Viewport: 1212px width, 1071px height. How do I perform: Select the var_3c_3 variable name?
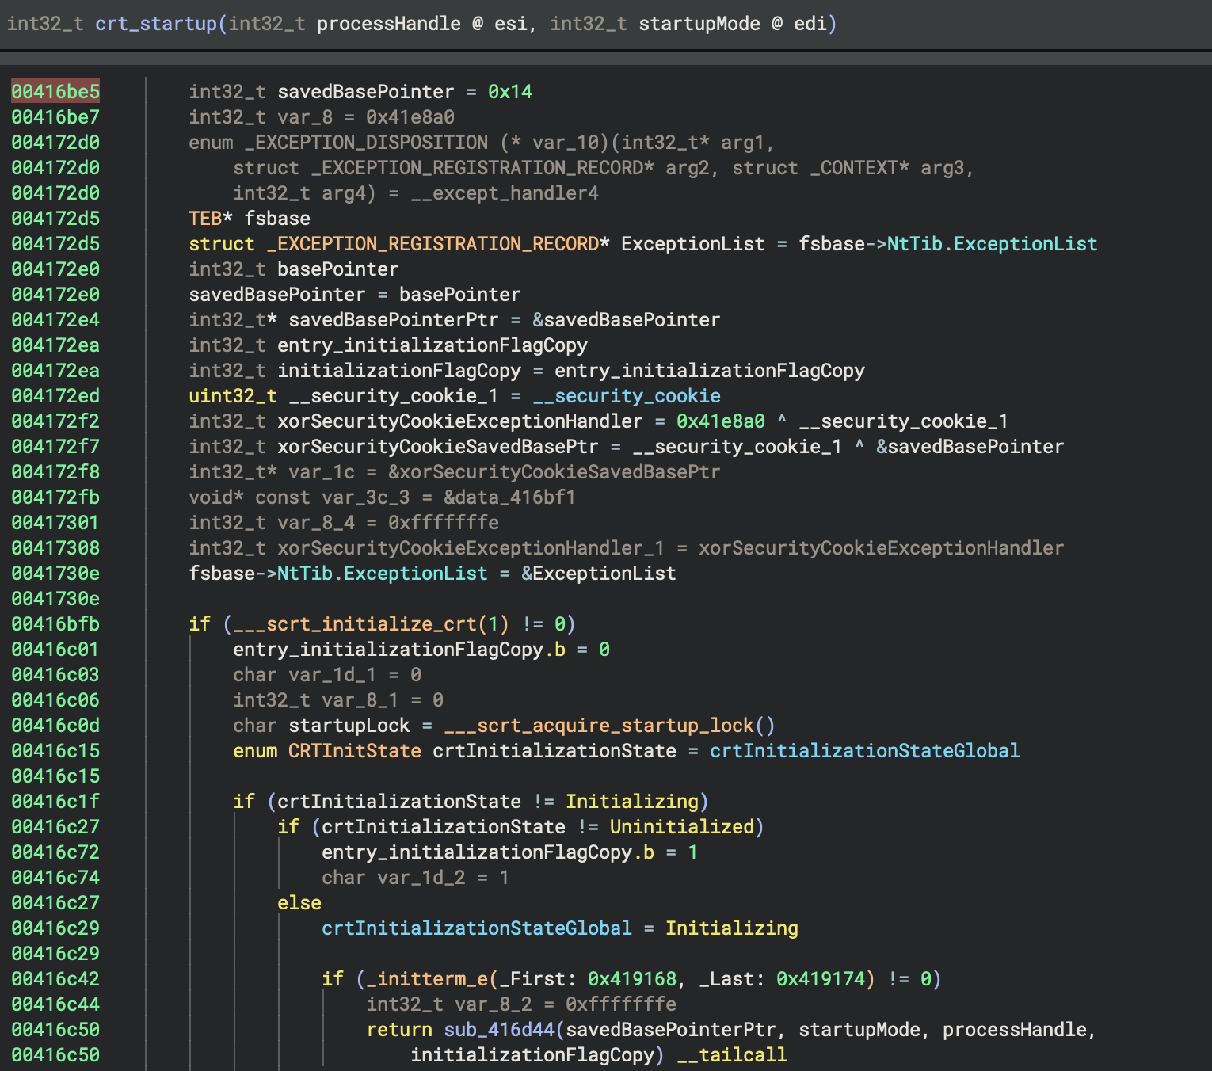pyautogui.click(x=365, y=497)
